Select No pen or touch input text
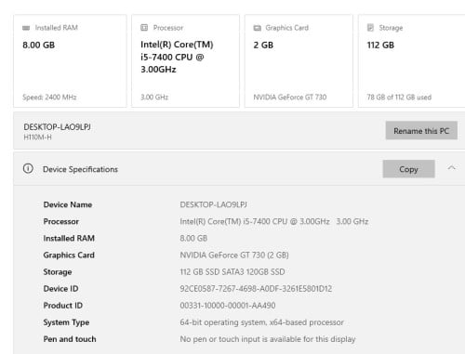Viewport: 465px width, 354px height. 268,339
